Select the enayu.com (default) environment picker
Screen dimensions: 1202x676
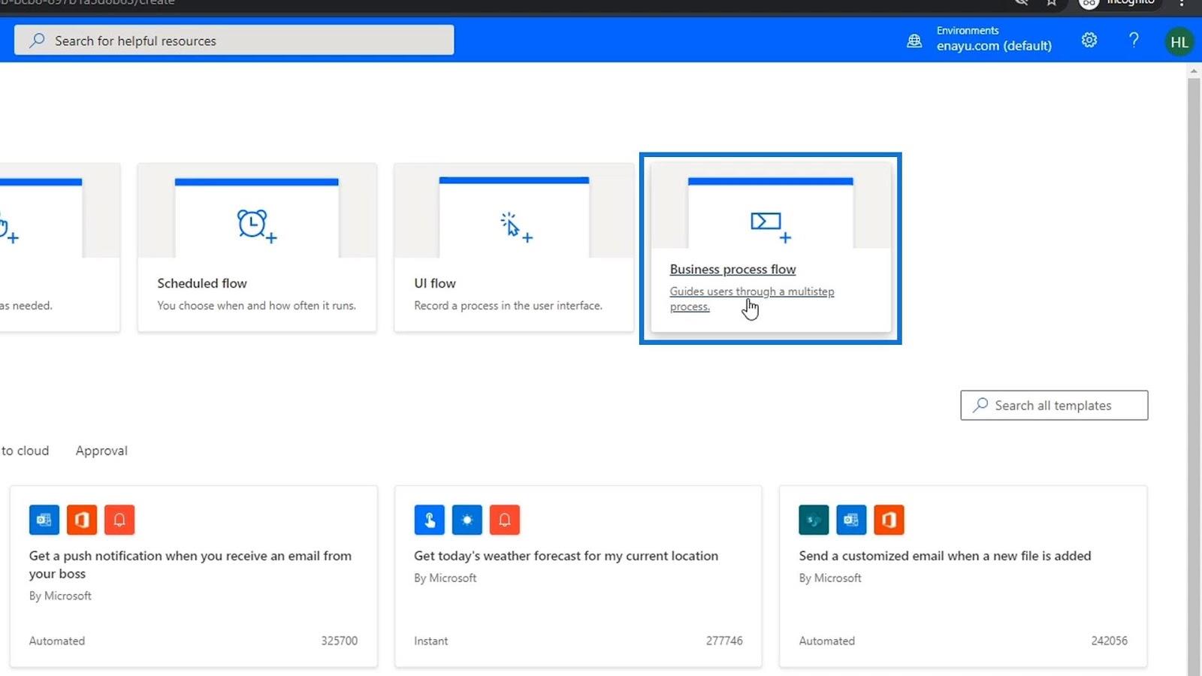[x=993, y=39]
